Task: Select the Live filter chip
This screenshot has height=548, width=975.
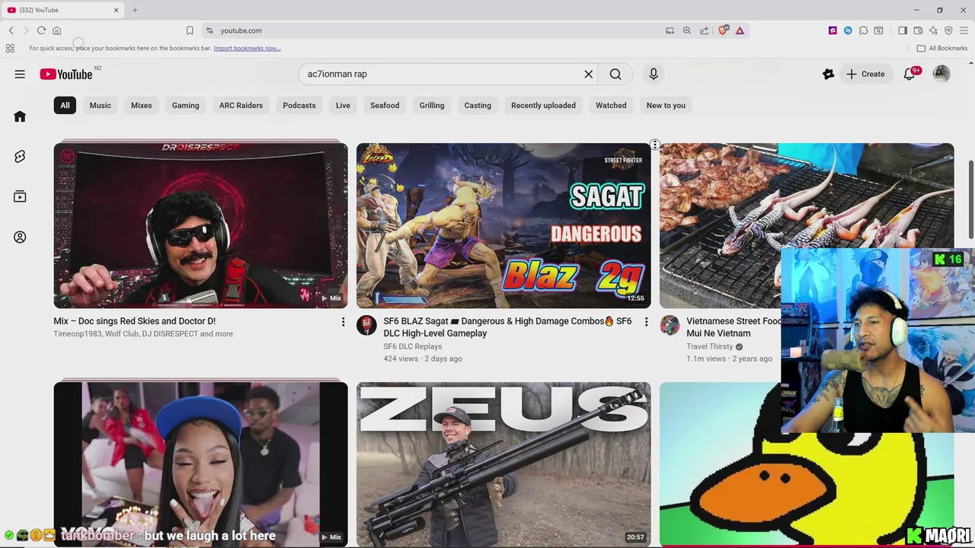Action: tap(343, 105)
